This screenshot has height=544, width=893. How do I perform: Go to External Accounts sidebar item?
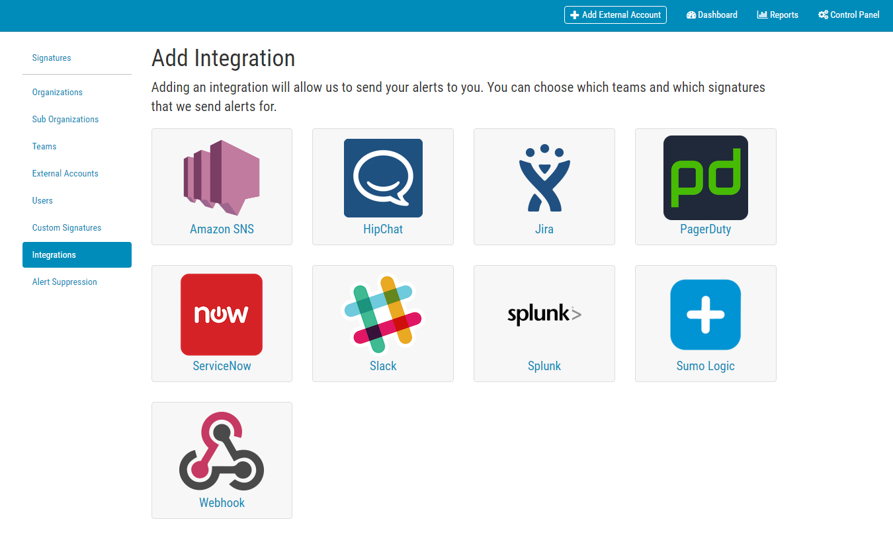coord(65,174)
